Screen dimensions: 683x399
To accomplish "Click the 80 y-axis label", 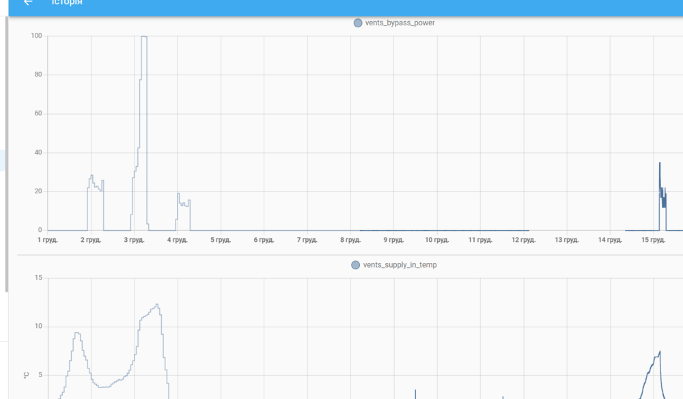I will pyautogui.click(x=38, y=74).
